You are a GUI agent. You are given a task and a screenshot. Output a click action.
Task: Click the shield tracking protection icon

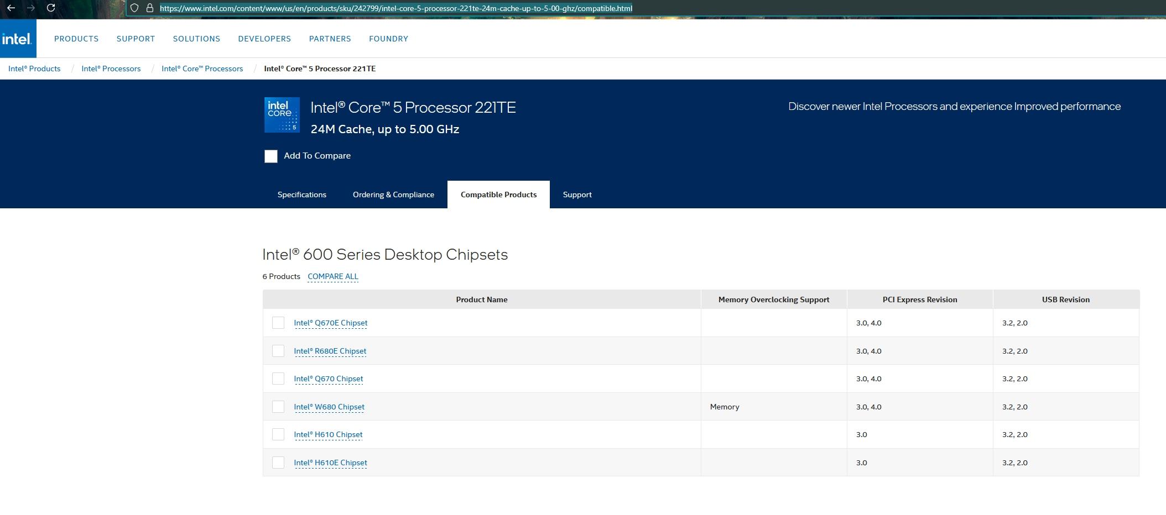click(x=134, y=8)
